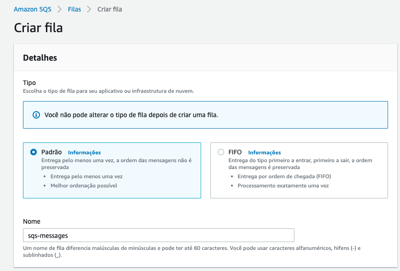This screenshot has width=400, height=271.
Task: Click the FIFO option card description
Action: click(x=300, y=164)
